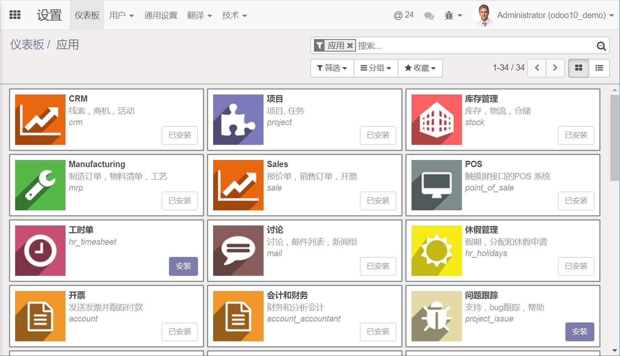Switch to the 仪表板 tab
The height and width of the screenshot is (356, 620).
(x=87, y=15)
